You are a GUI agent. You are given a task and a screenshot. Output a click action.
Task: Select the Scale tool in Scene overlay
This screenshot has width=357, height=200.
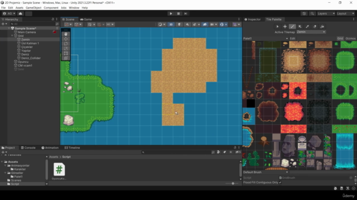click(x=66, y=48)
